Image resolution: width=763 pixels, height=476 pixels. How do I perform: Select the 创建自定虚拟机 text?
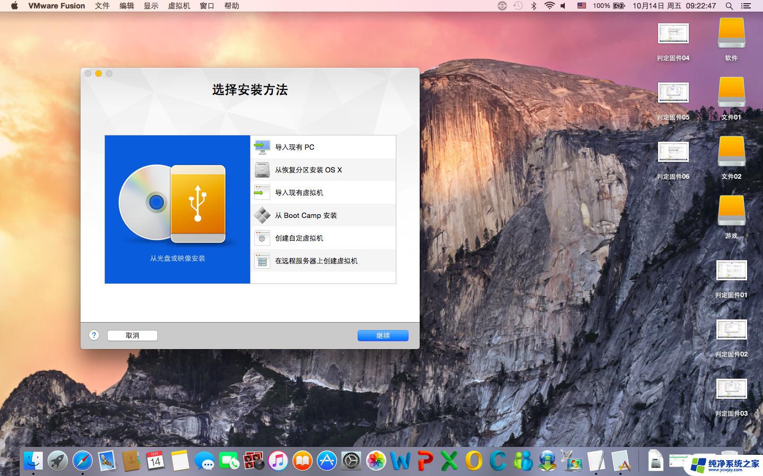pyautogui.click(x=299, y=238)
